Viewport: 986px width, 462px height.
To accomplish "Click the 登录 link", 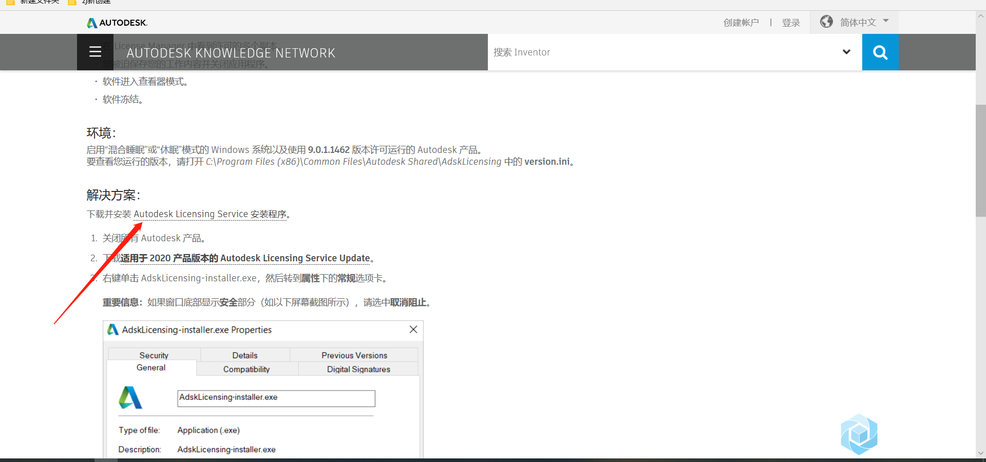I will (791, 23).
